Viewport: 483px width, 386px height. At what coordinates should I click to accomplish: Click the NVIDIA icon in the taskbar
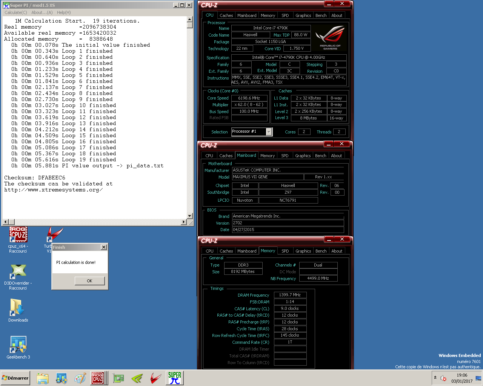[x=137, y=378]
